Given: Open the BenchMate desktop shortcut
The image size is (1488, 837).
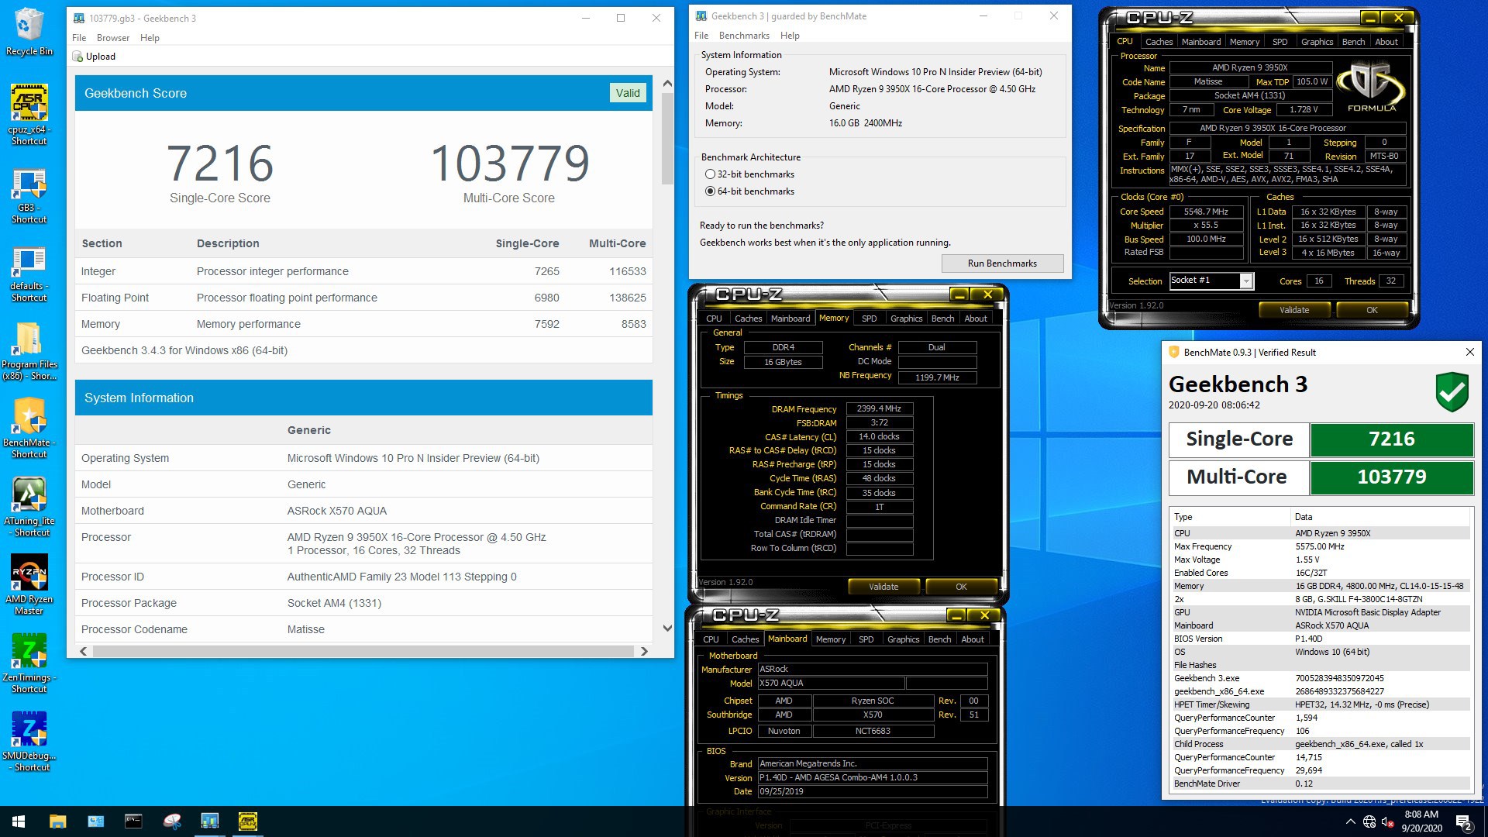Looking at the screenshot, I should pyautogui.click(x=29, y=417).
